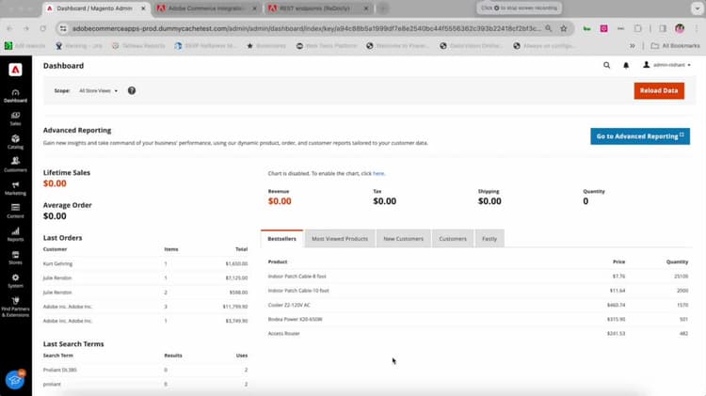The image size is (706, 396).
Task: Expand the hidden bookmarks chevron
Action: click(x=633, y=45)
